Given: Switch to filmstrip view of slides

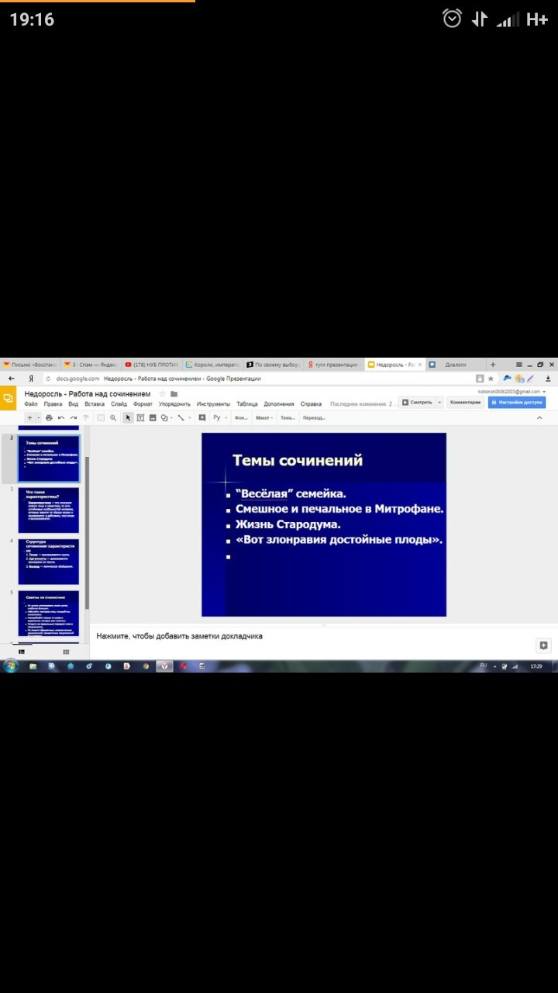Looking at the screenshot, I should click(22, 652).
